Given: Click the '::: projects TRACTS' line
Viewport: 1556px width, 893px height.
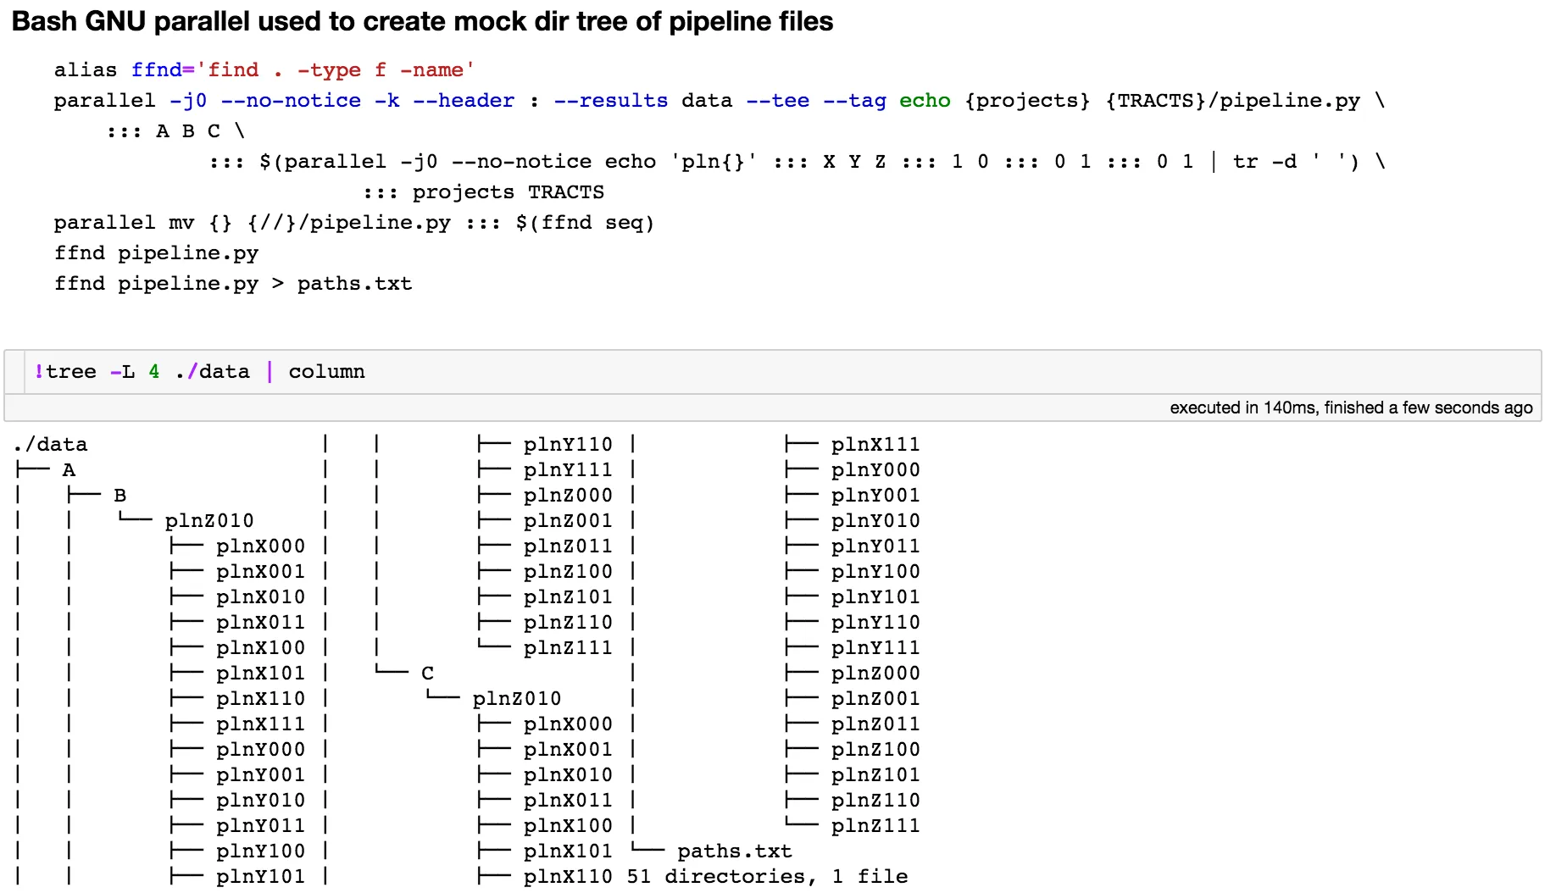Looking at the screenshot, I should 483,192.
